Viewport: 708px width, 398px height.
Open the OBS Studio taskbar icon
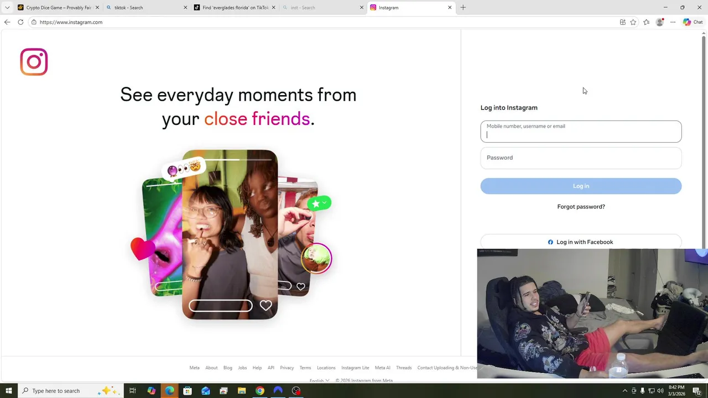pos(296,391)
